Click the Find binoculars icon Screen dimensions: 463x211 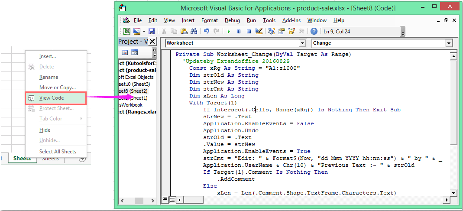tap(194, 31)
